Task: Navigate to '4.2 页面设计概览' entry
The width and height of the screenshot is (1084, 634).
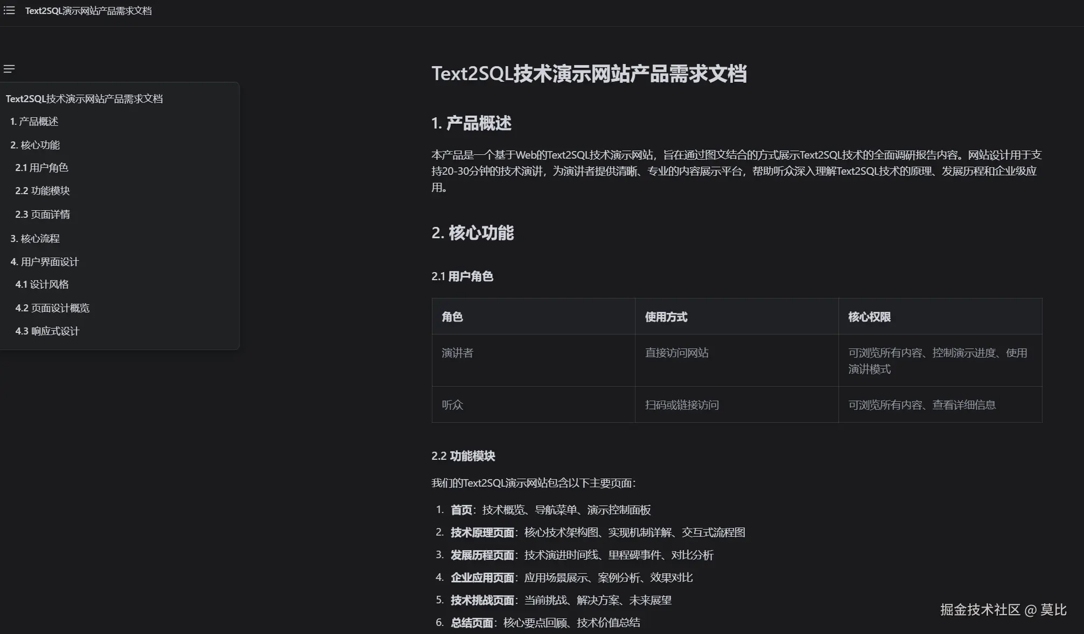Action: [52, 308]
